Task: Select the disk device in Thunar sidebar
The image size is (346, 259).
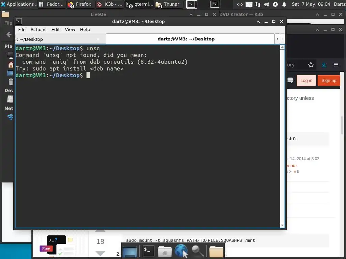Action: point(10,99)
